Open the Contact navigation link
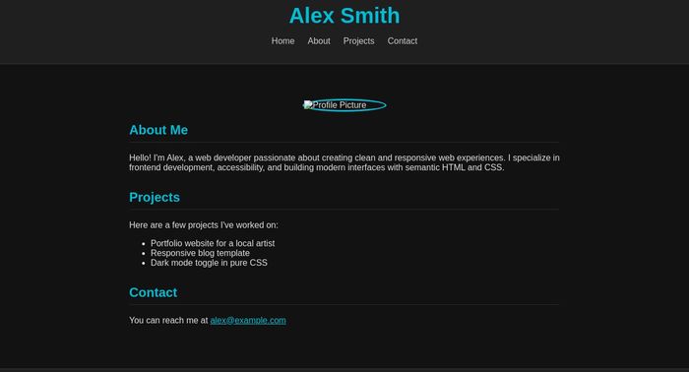 point(402,41)
